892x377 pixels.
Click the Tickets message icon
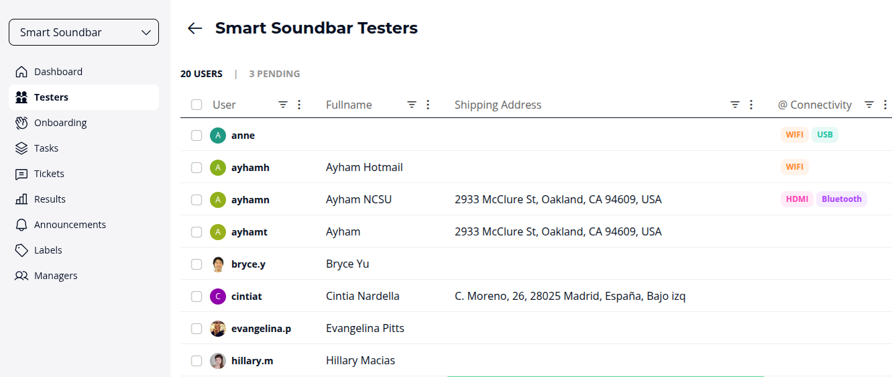tap(21, 174)
